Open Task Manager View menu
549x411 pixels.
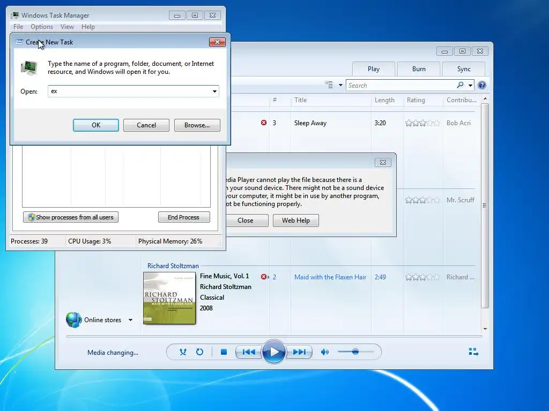point(67,27)
